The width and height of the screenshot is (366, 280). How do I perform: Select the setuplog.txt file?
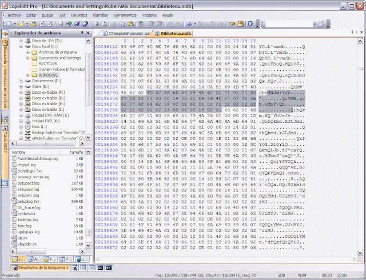29,201
